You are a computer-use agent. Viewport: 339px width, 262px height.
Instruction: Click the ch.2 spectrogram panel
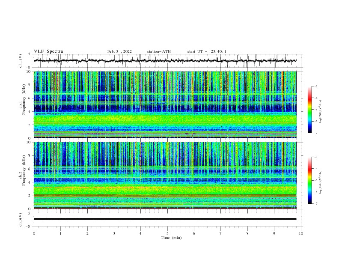pos(165,176)
